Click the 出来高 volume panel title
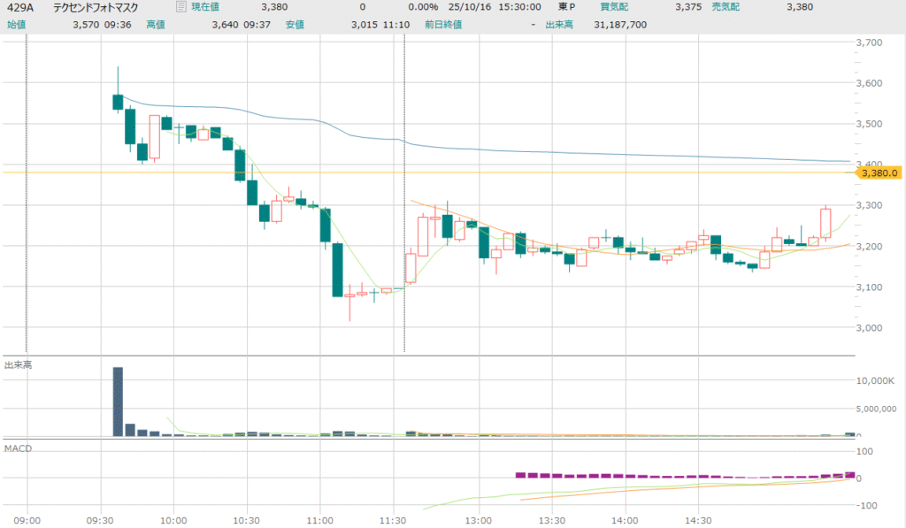Viewport: 906px width, 528px height. 18,365
